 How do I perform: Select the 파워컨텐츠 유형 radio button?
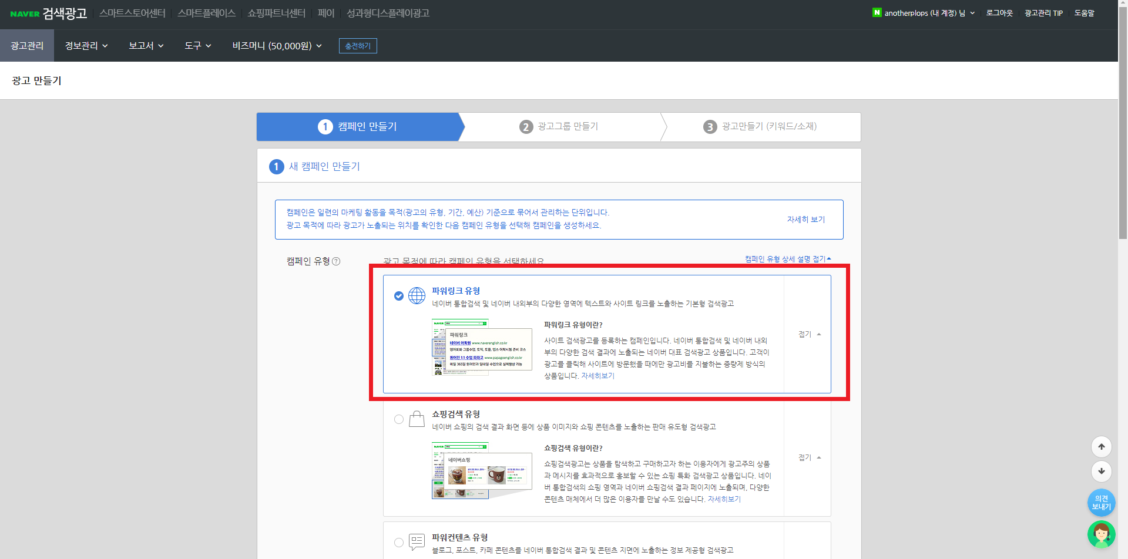(x=399, y=542)
